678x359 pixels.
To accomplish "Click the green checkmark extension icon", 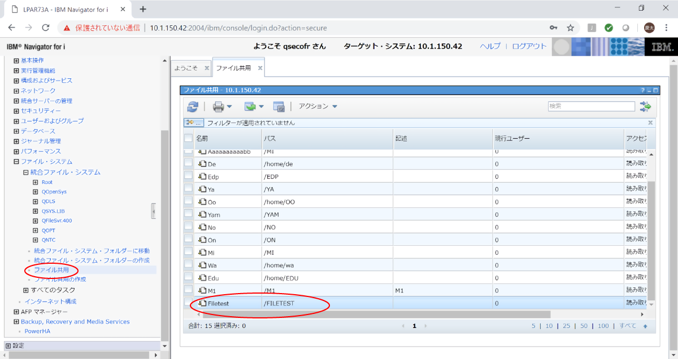I will pos(609,28).
